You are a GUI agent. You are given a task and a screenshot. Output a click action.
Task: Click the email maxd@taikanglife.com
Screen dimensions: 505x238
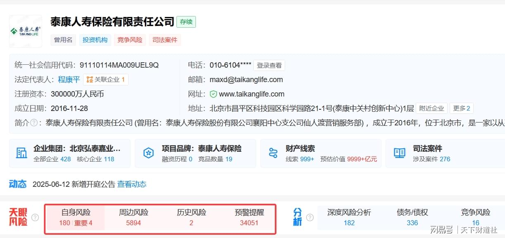click(x=246, y=80)
